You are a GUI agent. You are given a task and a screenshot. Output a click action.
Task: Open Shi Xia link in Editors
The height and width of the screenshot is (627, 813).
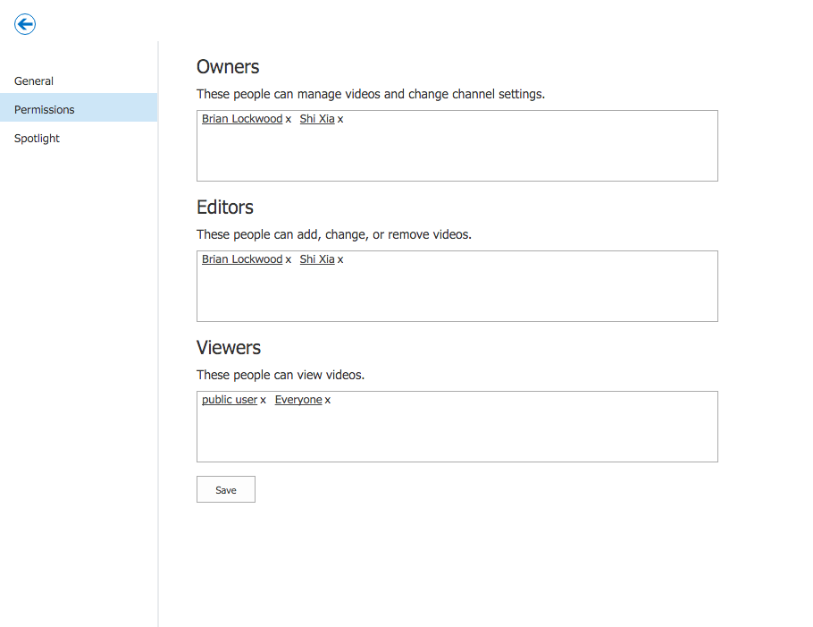(317, 259)
